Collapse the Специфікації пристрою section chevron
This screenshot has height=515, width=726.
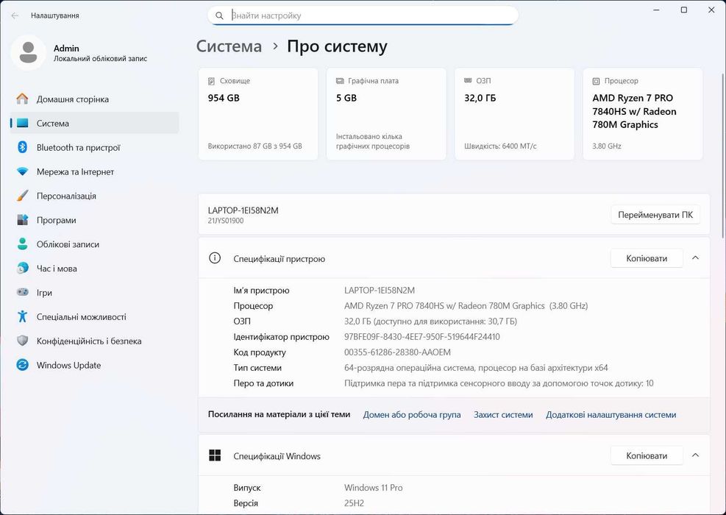click(x=695, y=258)
